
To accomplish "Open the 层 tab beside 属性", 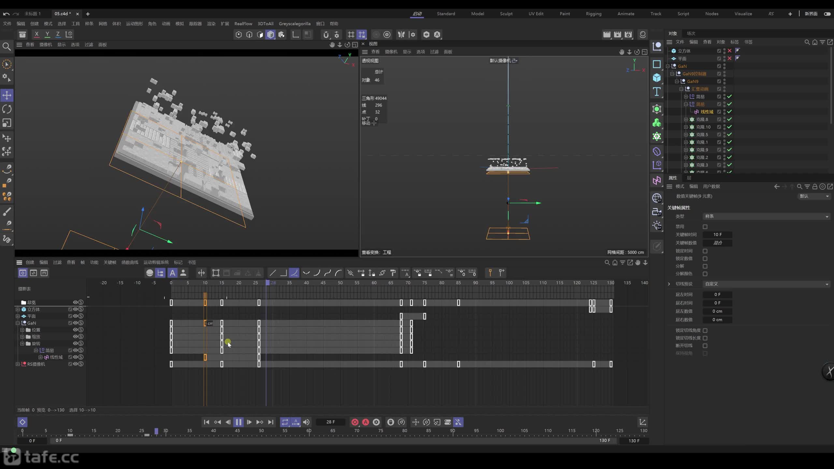I will click(x=689, y=178).
